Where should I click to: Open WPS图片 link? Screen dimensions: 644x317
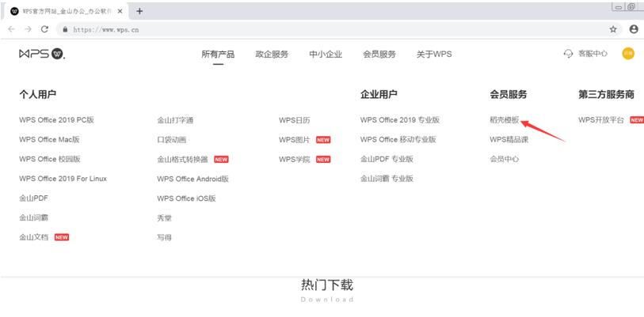(295, 140)
